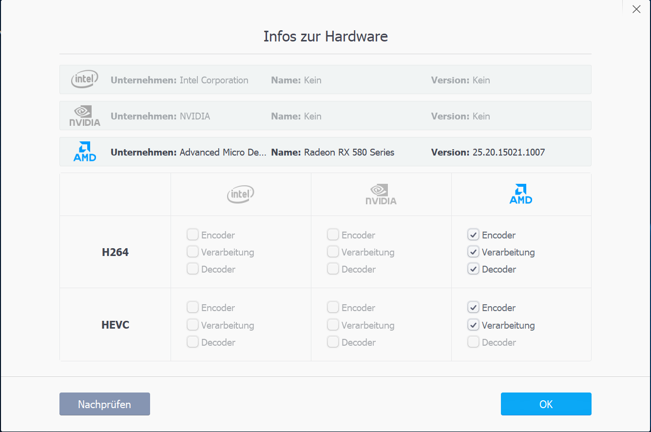This screenshot has width=651, height=432.
Task: Select the NVIDIA company name text
Action: point(195,116)
